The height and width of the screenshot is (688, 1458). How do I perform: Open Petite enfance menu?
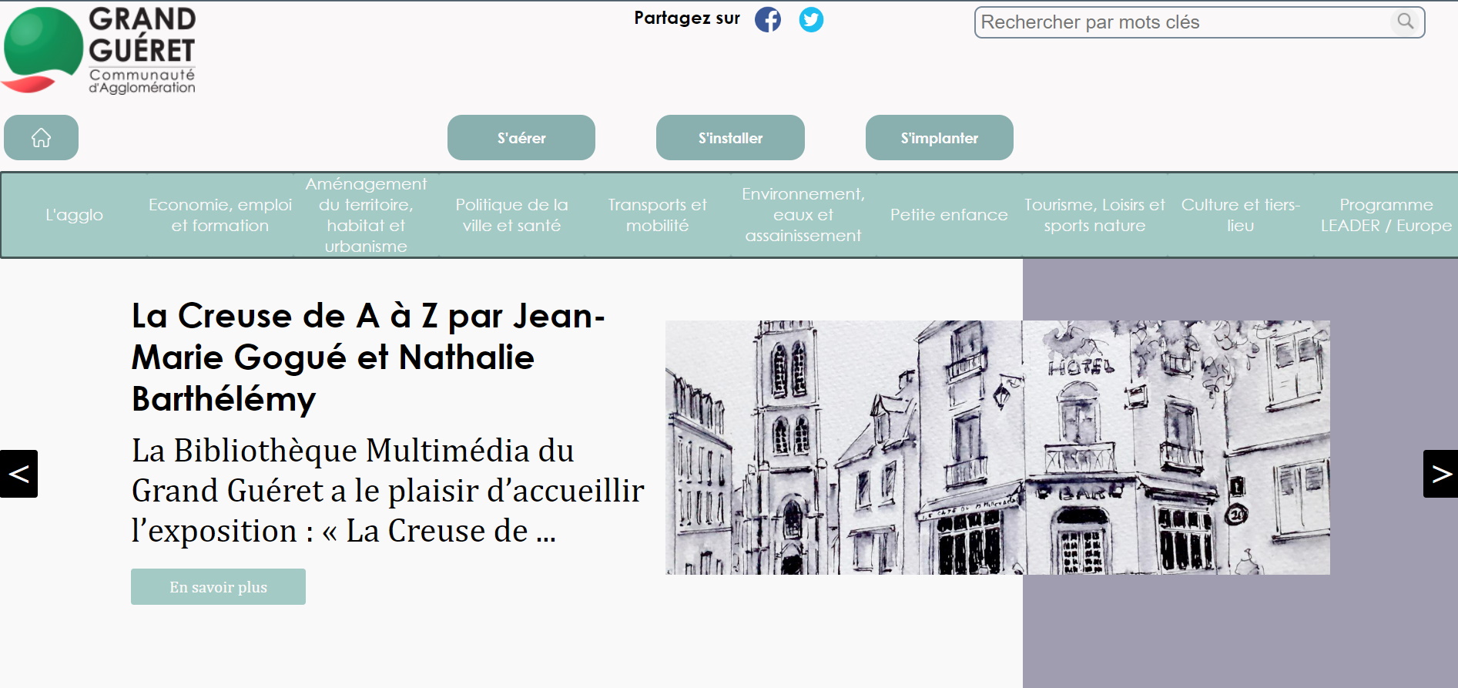click(949, 215)
